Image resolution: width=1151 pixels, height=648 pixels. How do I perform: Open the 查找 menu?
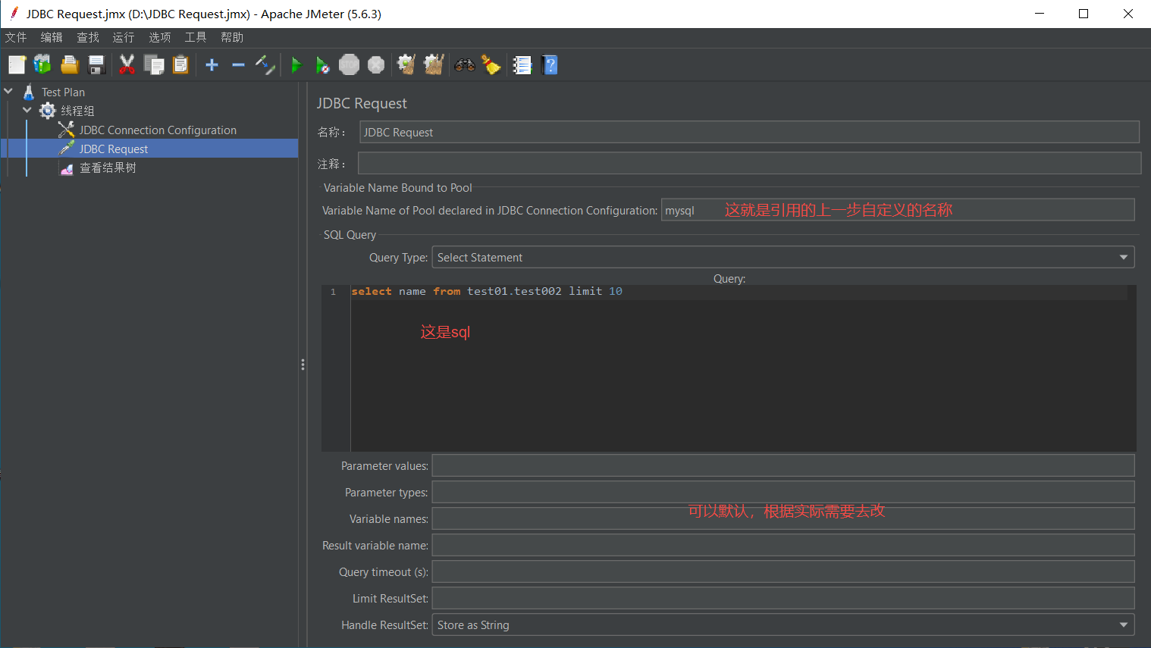click(x=88, y=37)
